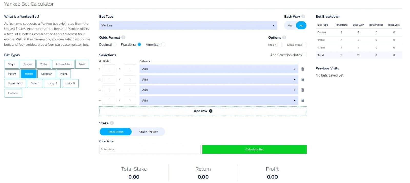This screenshot has height=183, width=410.
Task: Click trash icon for selection row 2
Action: point(303,80)
